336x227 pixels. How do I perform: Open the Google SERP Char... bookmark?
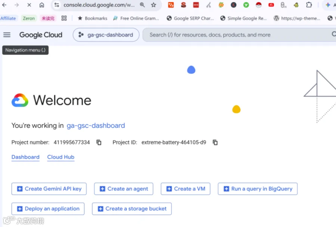click(190, 18)
